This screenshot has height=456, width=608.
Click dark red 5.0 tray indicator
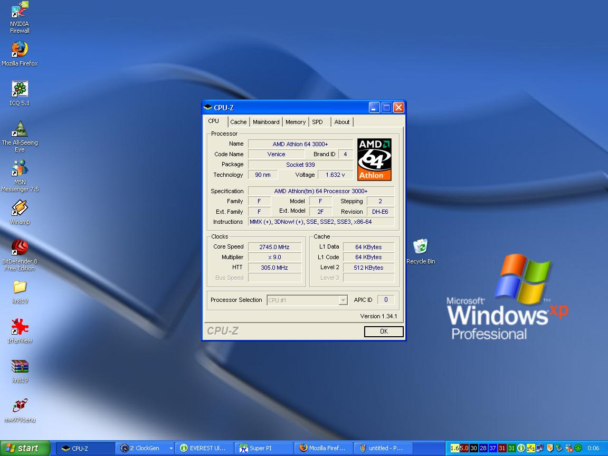464,448
